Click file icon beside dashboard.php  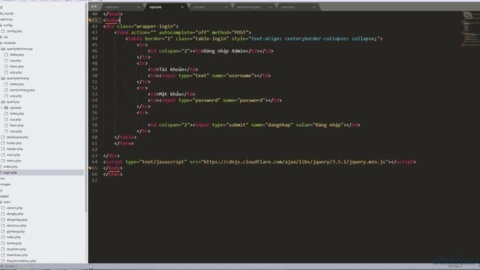click(x=3, y=137)
